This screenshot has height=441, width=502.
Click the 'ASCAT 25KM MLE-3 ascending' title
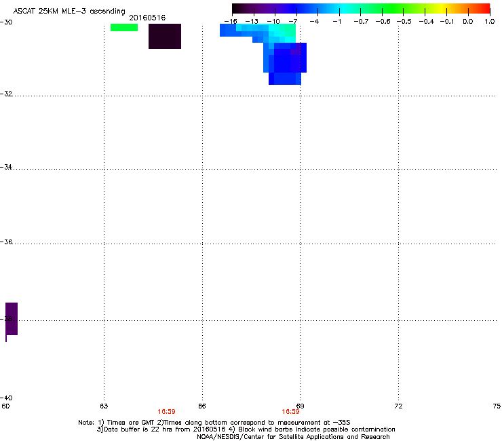[x=69, y=12]
